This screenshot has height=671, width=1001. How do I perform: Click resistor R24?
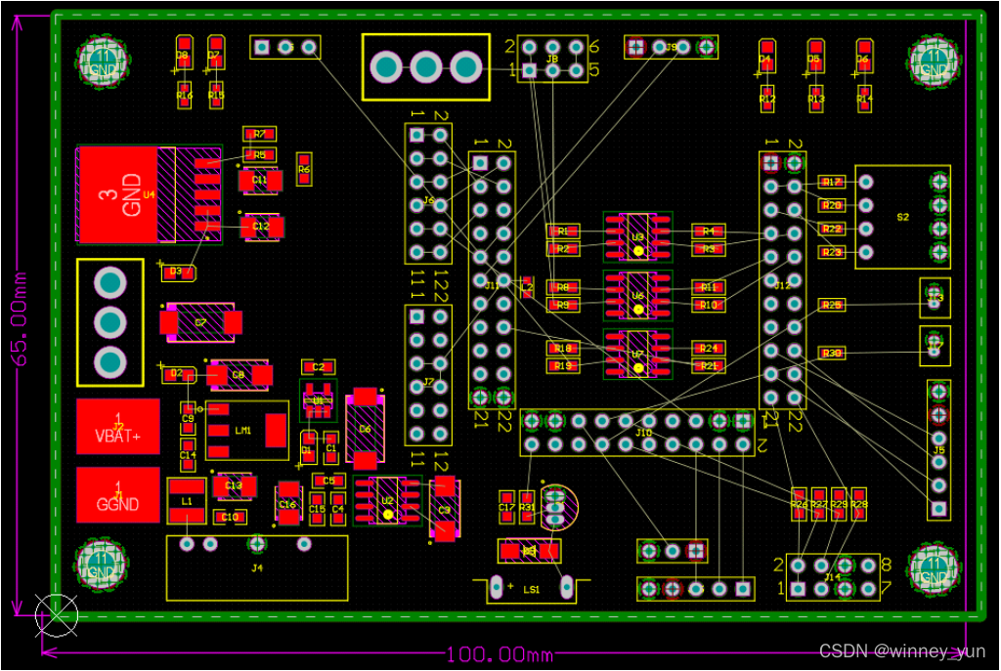[709, 349]
